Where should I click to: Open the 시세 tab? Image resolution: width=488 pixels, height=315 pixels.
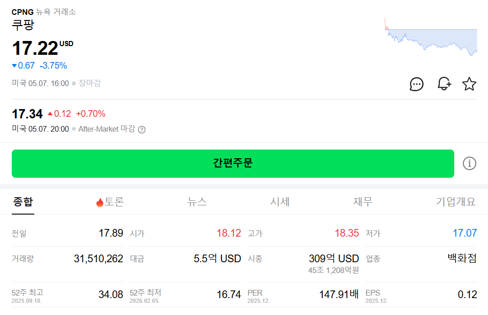(280, 202)
